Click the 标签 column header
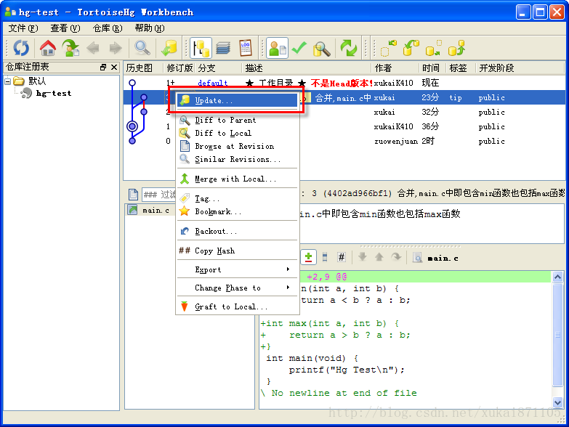Image resolution: width=569 pixels, height=427 pixels. (x=461, y=68)
